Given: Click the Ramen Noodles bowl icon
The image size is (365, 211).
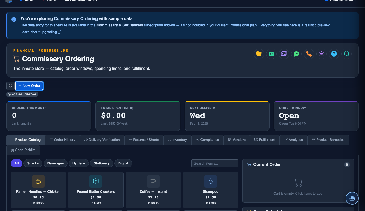Looking at the screenshot, I should (x=38, y=181).
